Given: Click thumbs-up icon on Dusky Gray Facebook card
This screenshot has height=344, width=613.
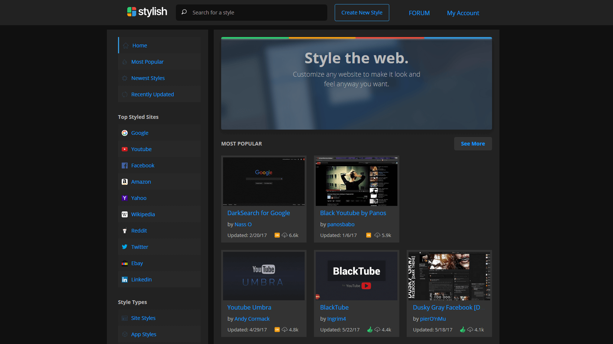Looking at the screenshot, I should [462, 330].
